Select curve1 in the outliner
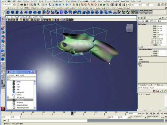The height and width of the screenshot is (125, 167). click(19, 95)
